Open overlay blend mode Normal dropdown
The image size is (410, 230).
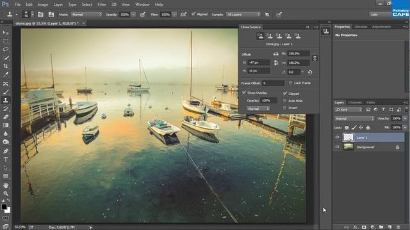(258, 109)
